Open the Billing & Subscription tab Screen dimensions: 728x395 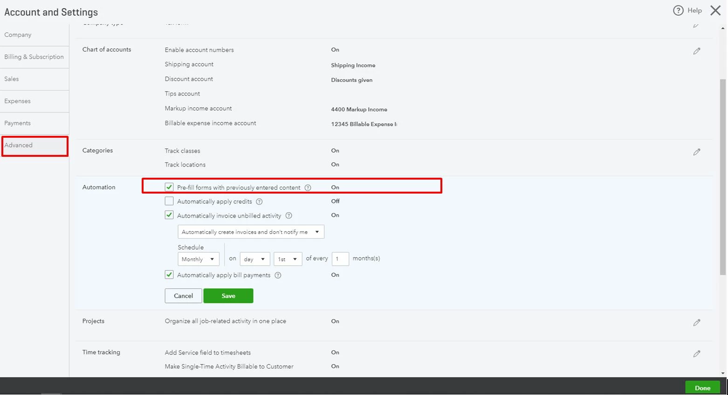click(34, 57)
